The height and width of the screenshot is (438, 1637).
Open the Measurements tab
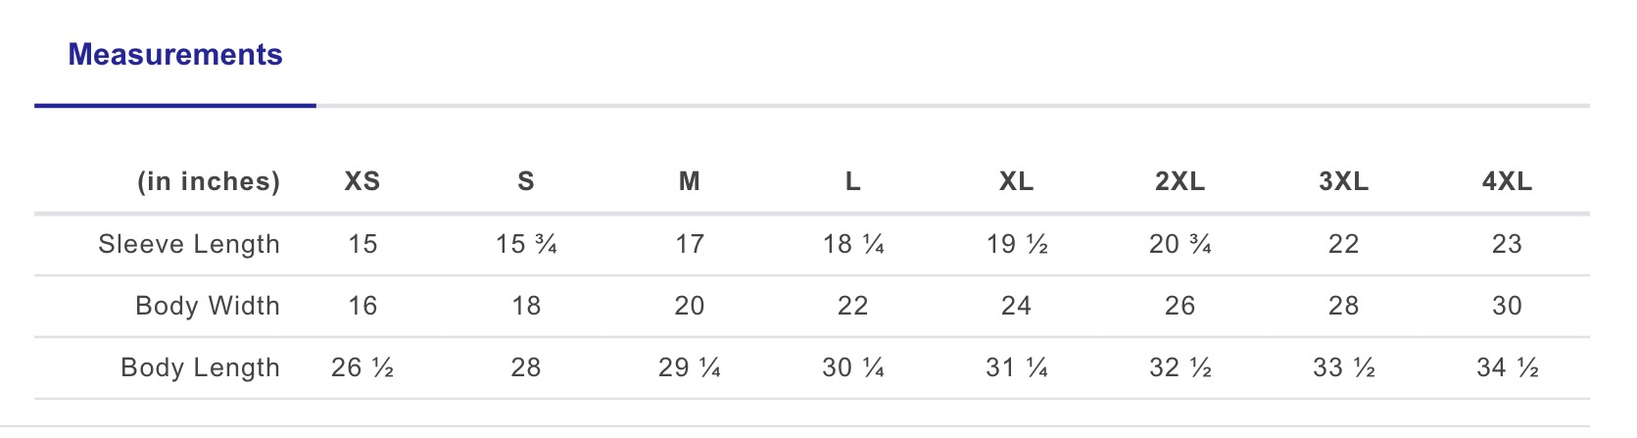[x=175, y=55]
